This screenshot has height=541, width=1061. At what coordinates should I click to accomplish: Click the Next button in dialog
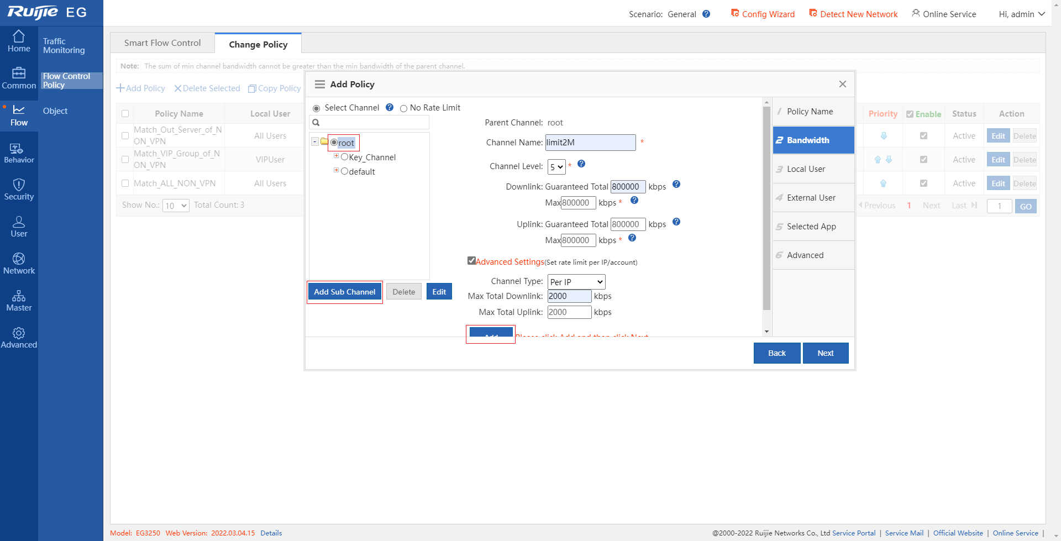click(x=825, y=353)
